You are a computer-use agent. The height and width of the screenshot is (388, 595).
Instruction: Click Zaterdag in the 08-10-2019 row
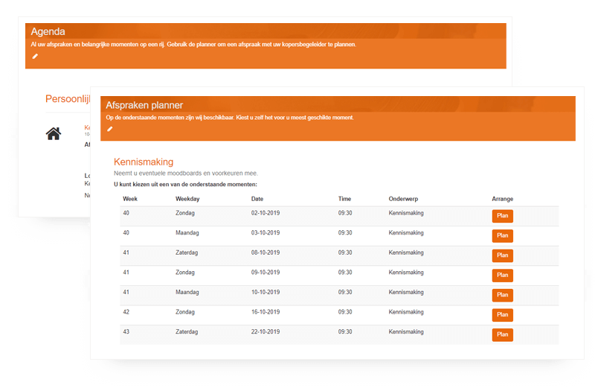(x=187, y=252)
